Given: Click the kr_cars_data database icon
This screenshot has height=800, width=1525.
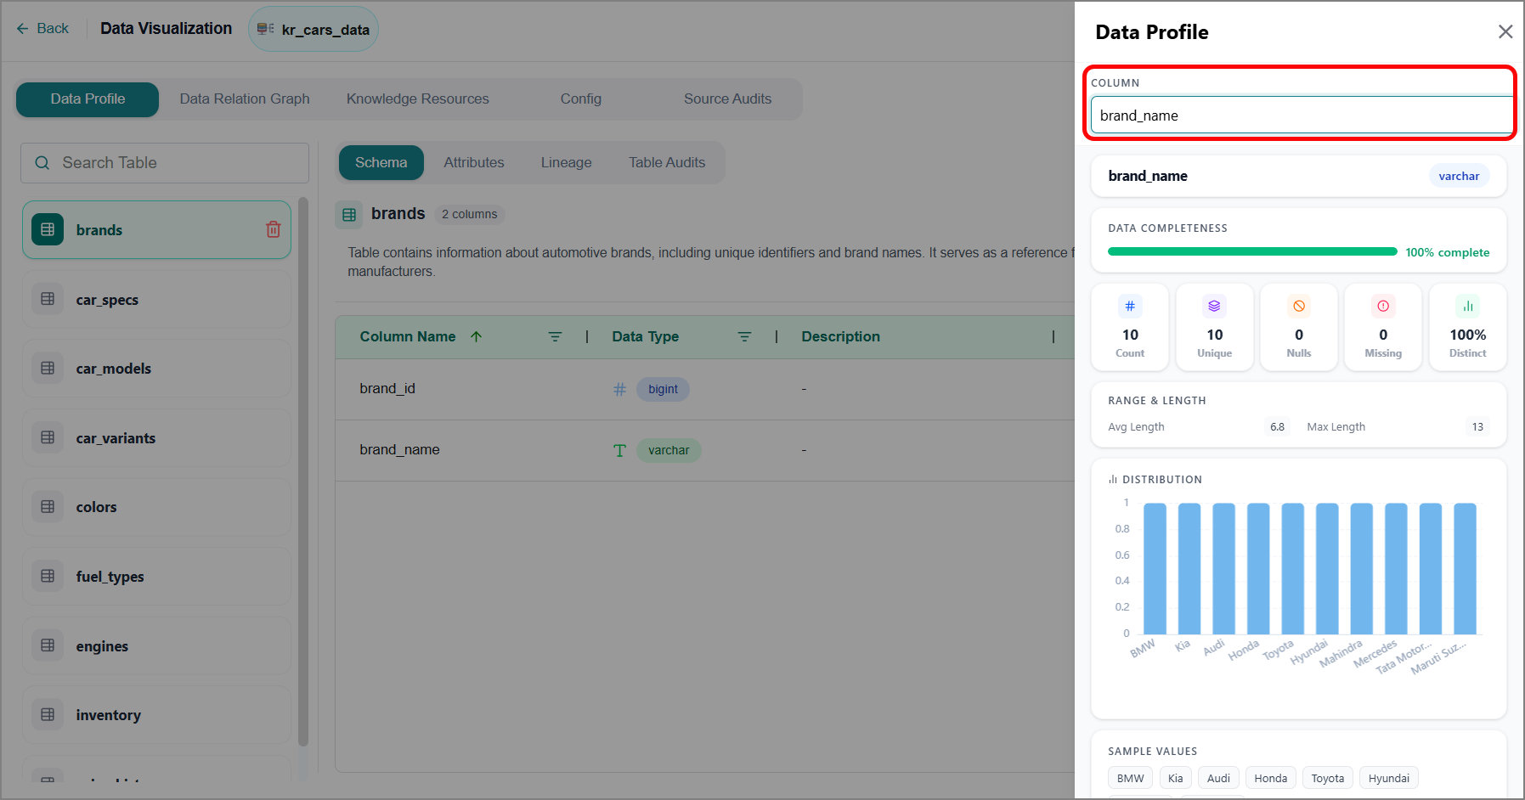Looking at the screenshot, I should (266, 29).
